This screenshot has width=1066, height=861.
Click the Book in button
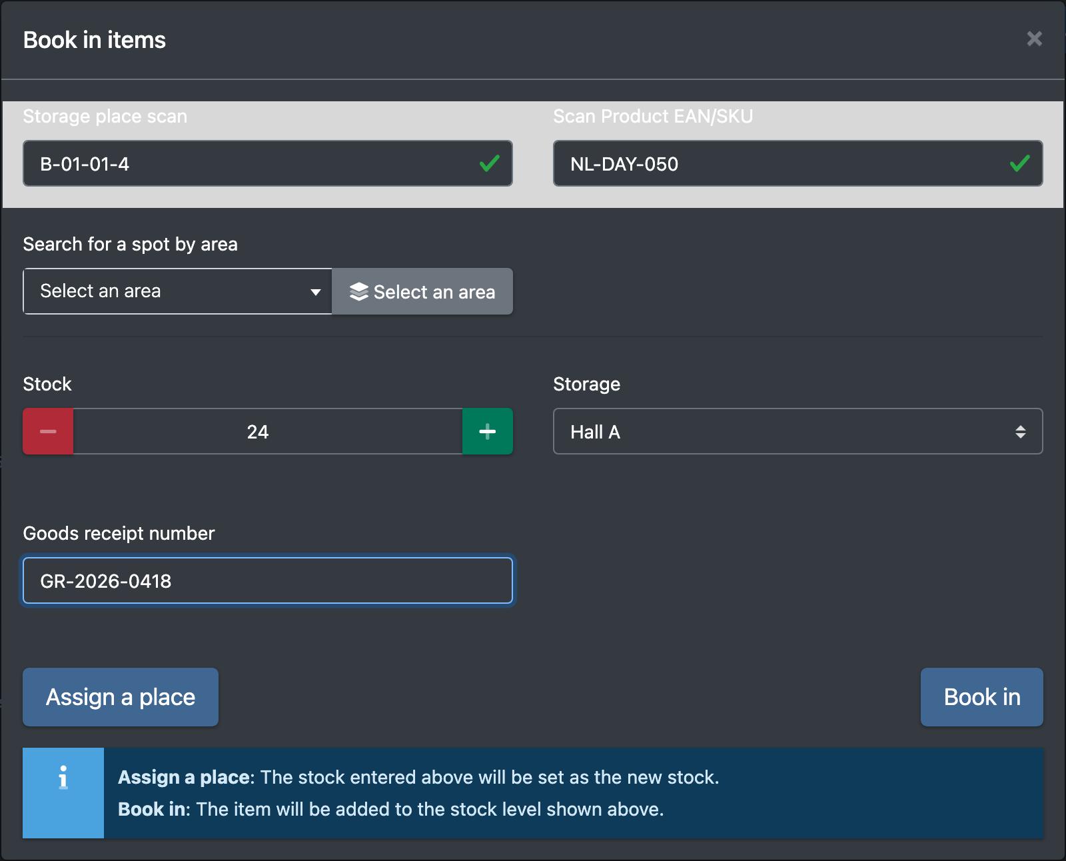pos(981,697)
